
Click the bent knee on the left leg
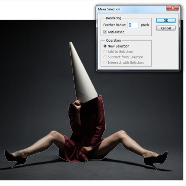pyautogui.click(x=54, y=134)
